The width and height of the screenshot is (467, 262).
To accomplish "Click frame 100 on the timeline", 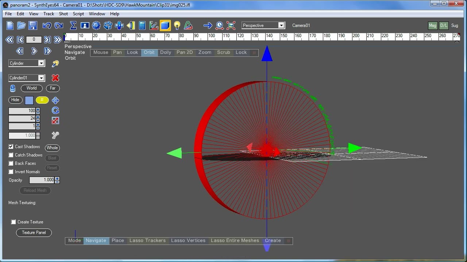I will tap(212, 36).
